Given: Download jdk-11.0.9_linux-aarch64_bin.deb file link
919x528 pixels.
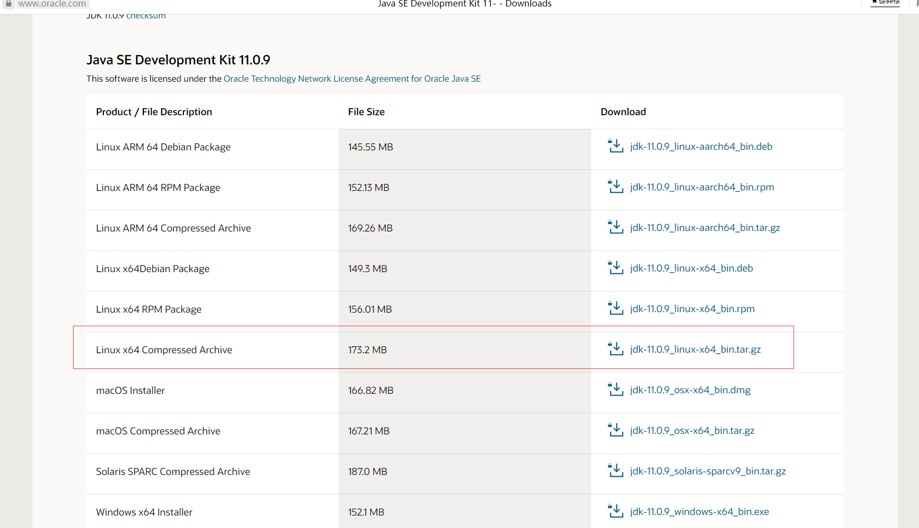Looking at the screenshot, I should pos(701,147).
